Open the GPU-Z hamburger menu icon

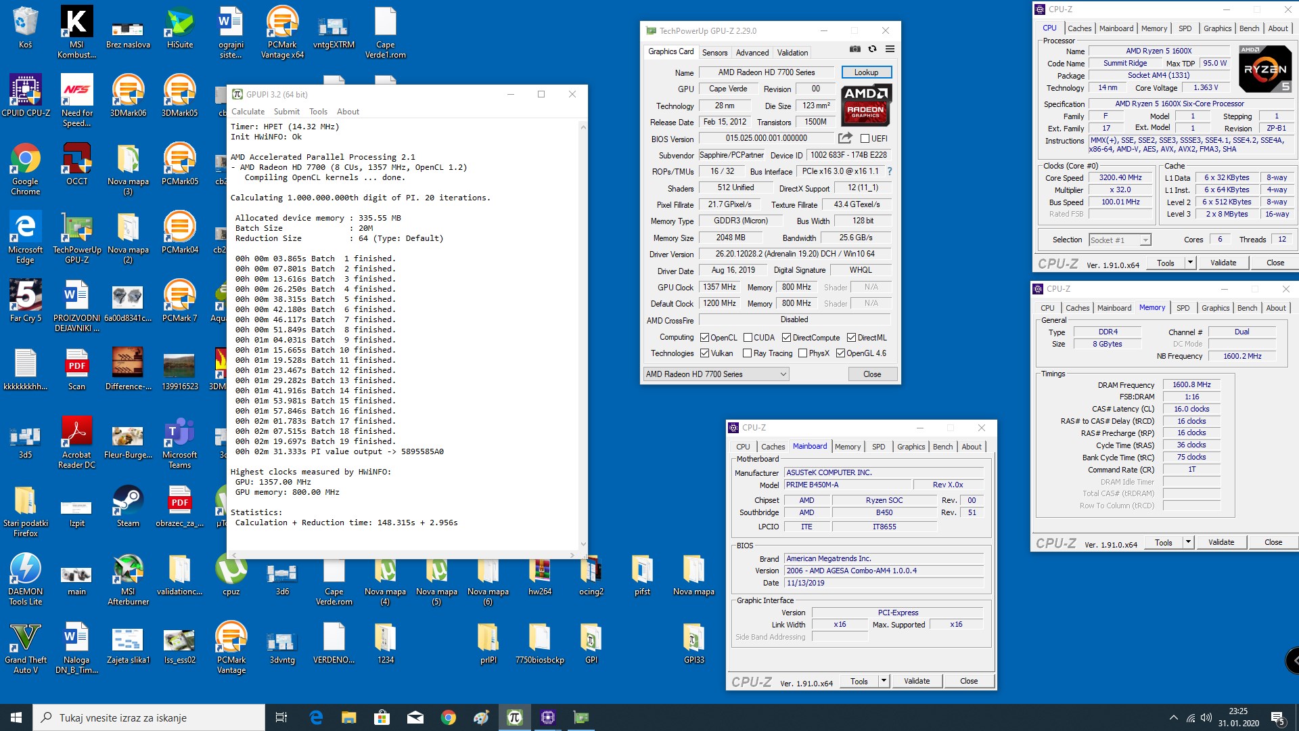tap(890, 49)
